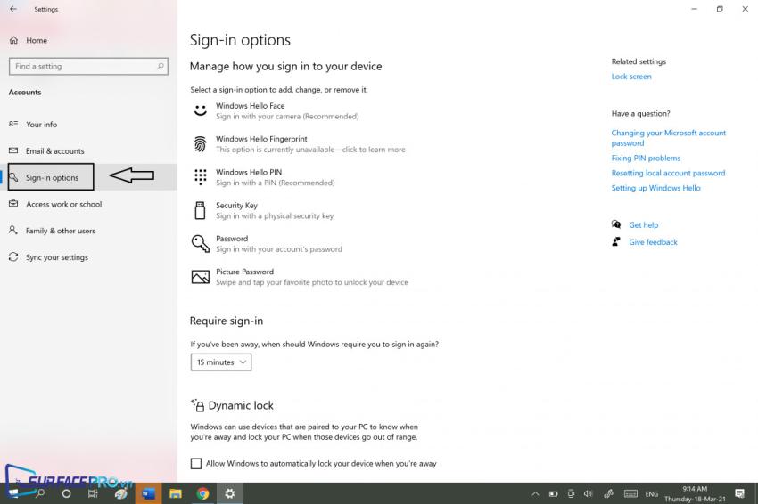758x504 pixels.
Task: Click the Picture Password image icon
Action: pyautogui.click(x=200, y=277)
